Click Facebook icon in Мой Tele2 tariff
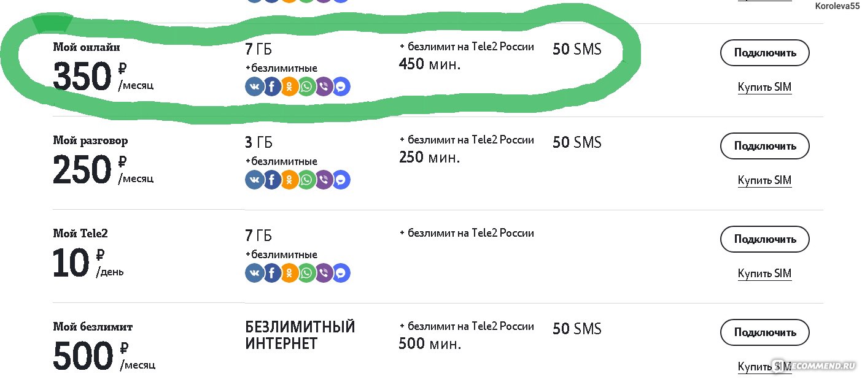 click(272, 273)
